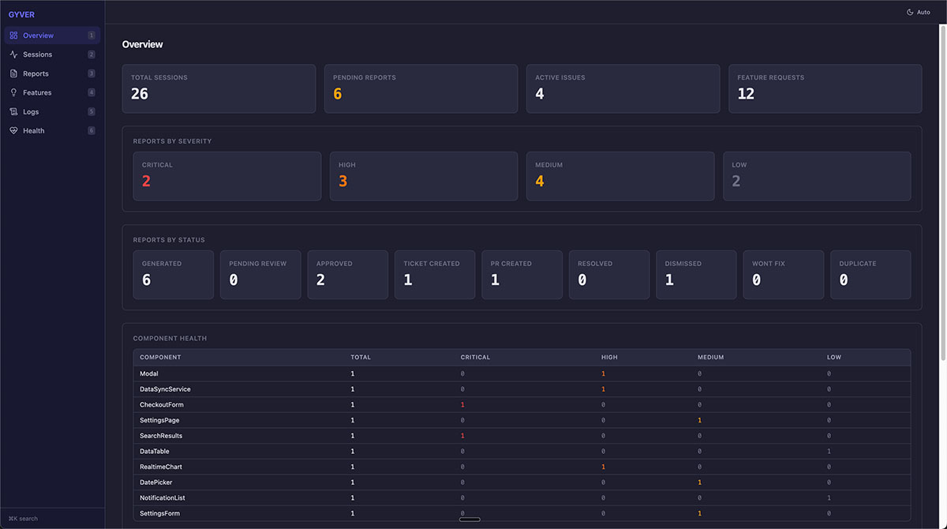Click the command-K search icon
Viewport: 947px width, 529px height.
[x=13, y=518]
